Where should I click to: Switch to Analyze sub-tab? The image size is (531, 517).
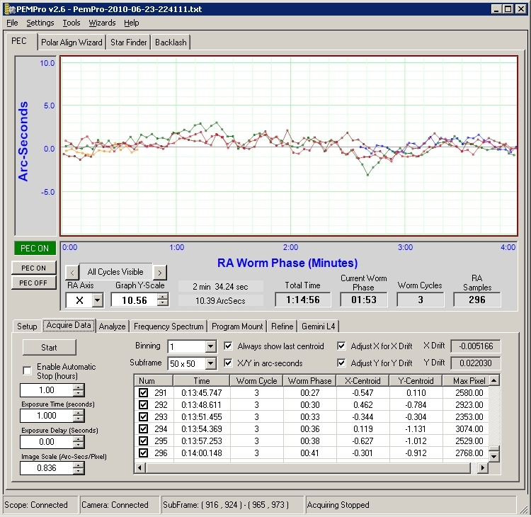click(112, 326)
